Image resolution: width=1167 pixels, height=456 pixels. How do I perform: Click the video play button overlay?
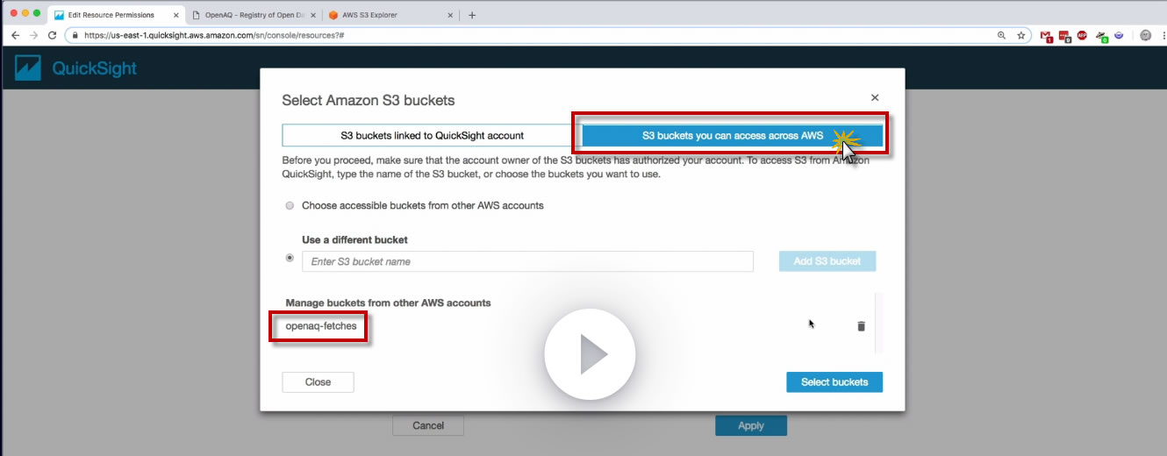(590, 354)
